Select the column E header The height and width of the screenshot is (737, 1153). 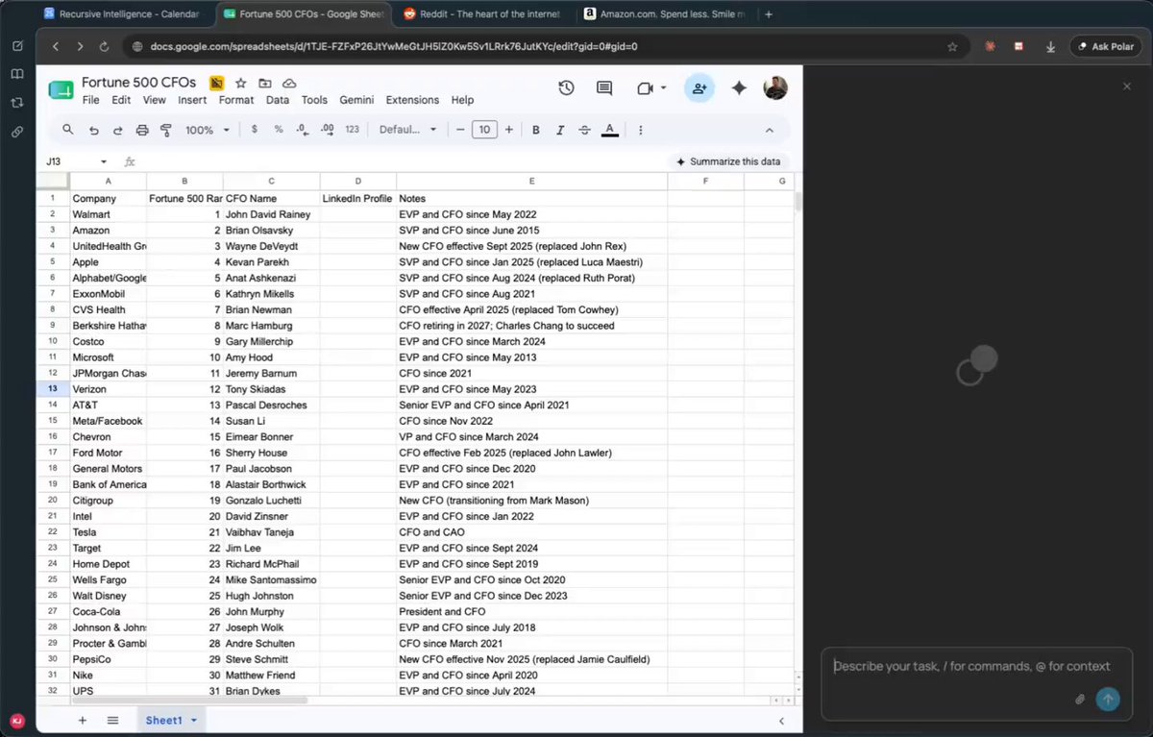(532, 181)
